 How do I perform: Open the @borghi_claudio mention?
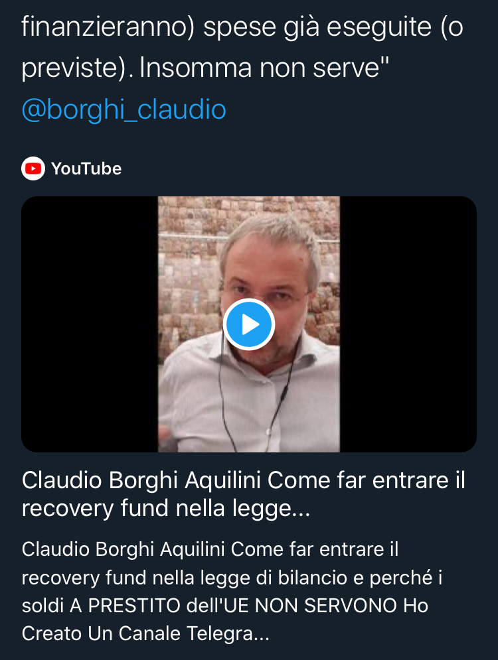tap(124, 109)
